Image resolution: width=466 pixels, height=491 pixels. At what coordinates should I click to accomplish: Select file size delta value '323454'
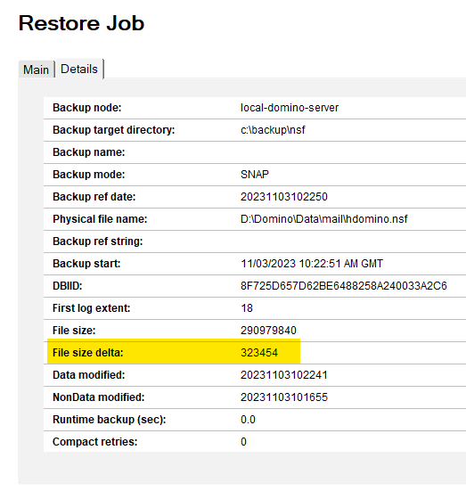click(x=259, y=353)
